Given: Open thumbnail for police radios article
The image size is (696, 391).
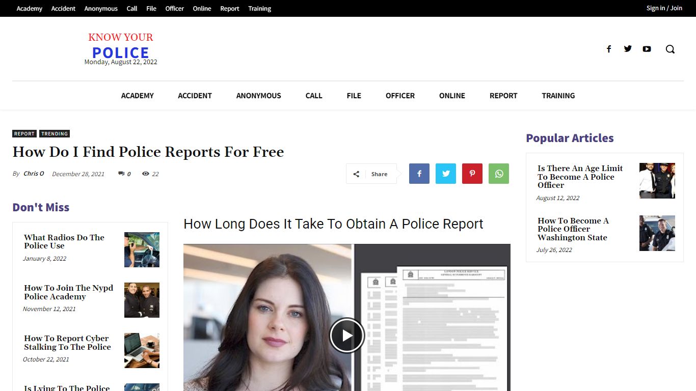Looking at the screenshot, I should (x=142, y=249).
